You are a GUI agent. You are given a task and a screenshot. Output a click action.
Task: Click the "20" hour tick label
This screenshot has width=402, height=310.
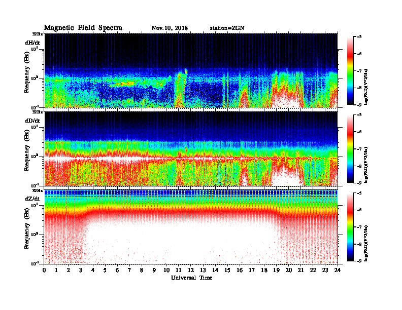[289, 270]
